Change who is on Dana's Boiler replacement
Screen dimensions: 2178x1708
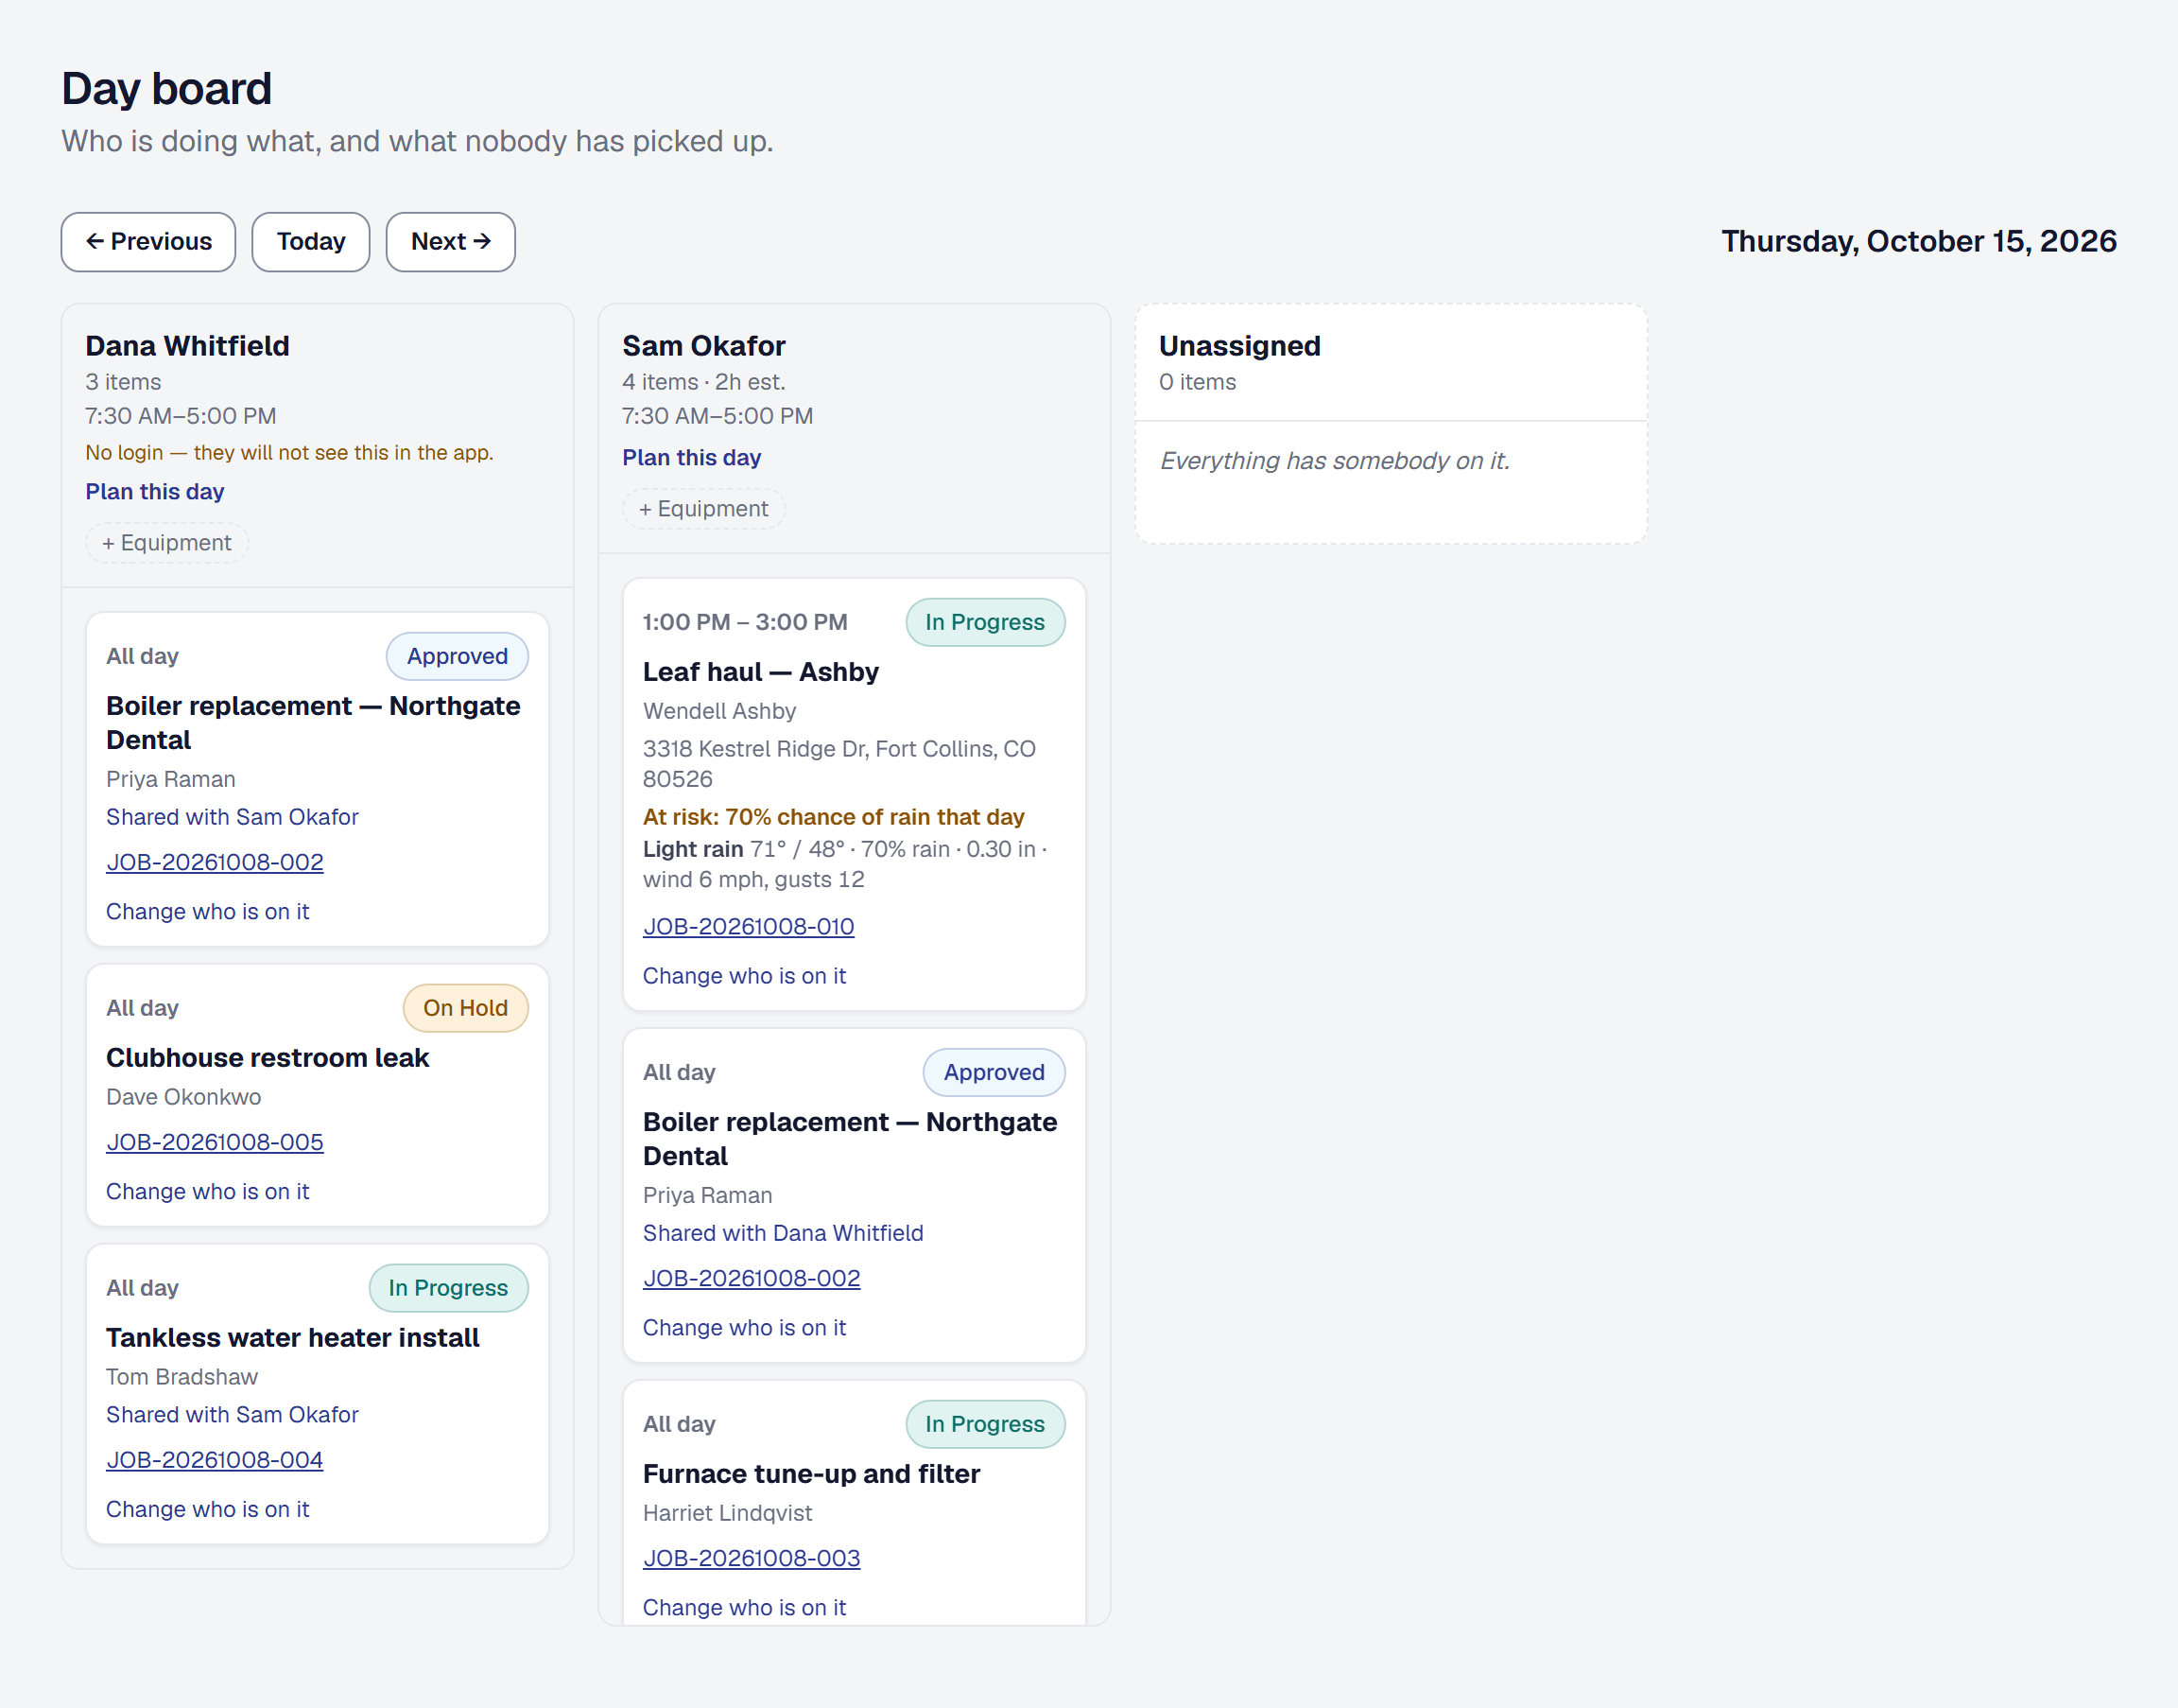point(208,912)
